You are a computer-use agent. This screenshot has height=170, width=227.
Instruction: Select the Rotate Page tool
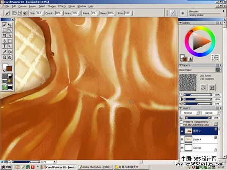(x=10, y=57)
